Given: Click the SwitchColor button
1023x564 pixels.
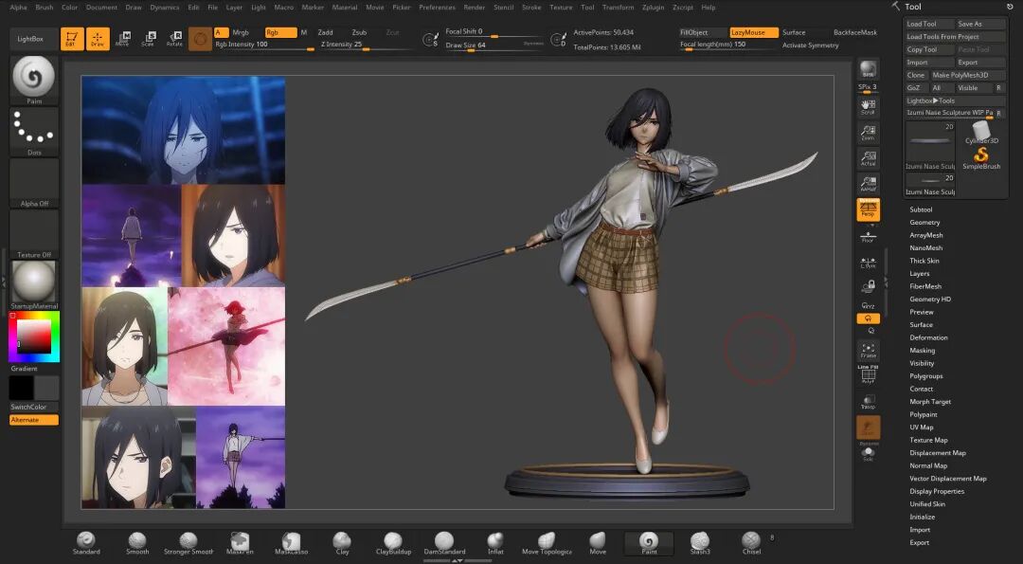Looking at the screenshot, I should [34, 407].
